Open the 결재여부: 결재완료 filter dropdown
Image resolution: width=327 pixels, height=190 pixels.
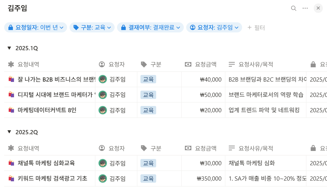(x=150, y=28)
